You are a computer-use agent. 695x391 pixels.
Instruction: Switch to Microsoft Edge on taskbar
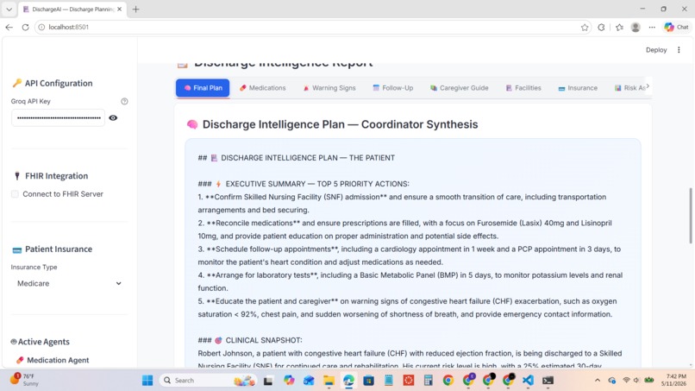(x=348, y=381)
